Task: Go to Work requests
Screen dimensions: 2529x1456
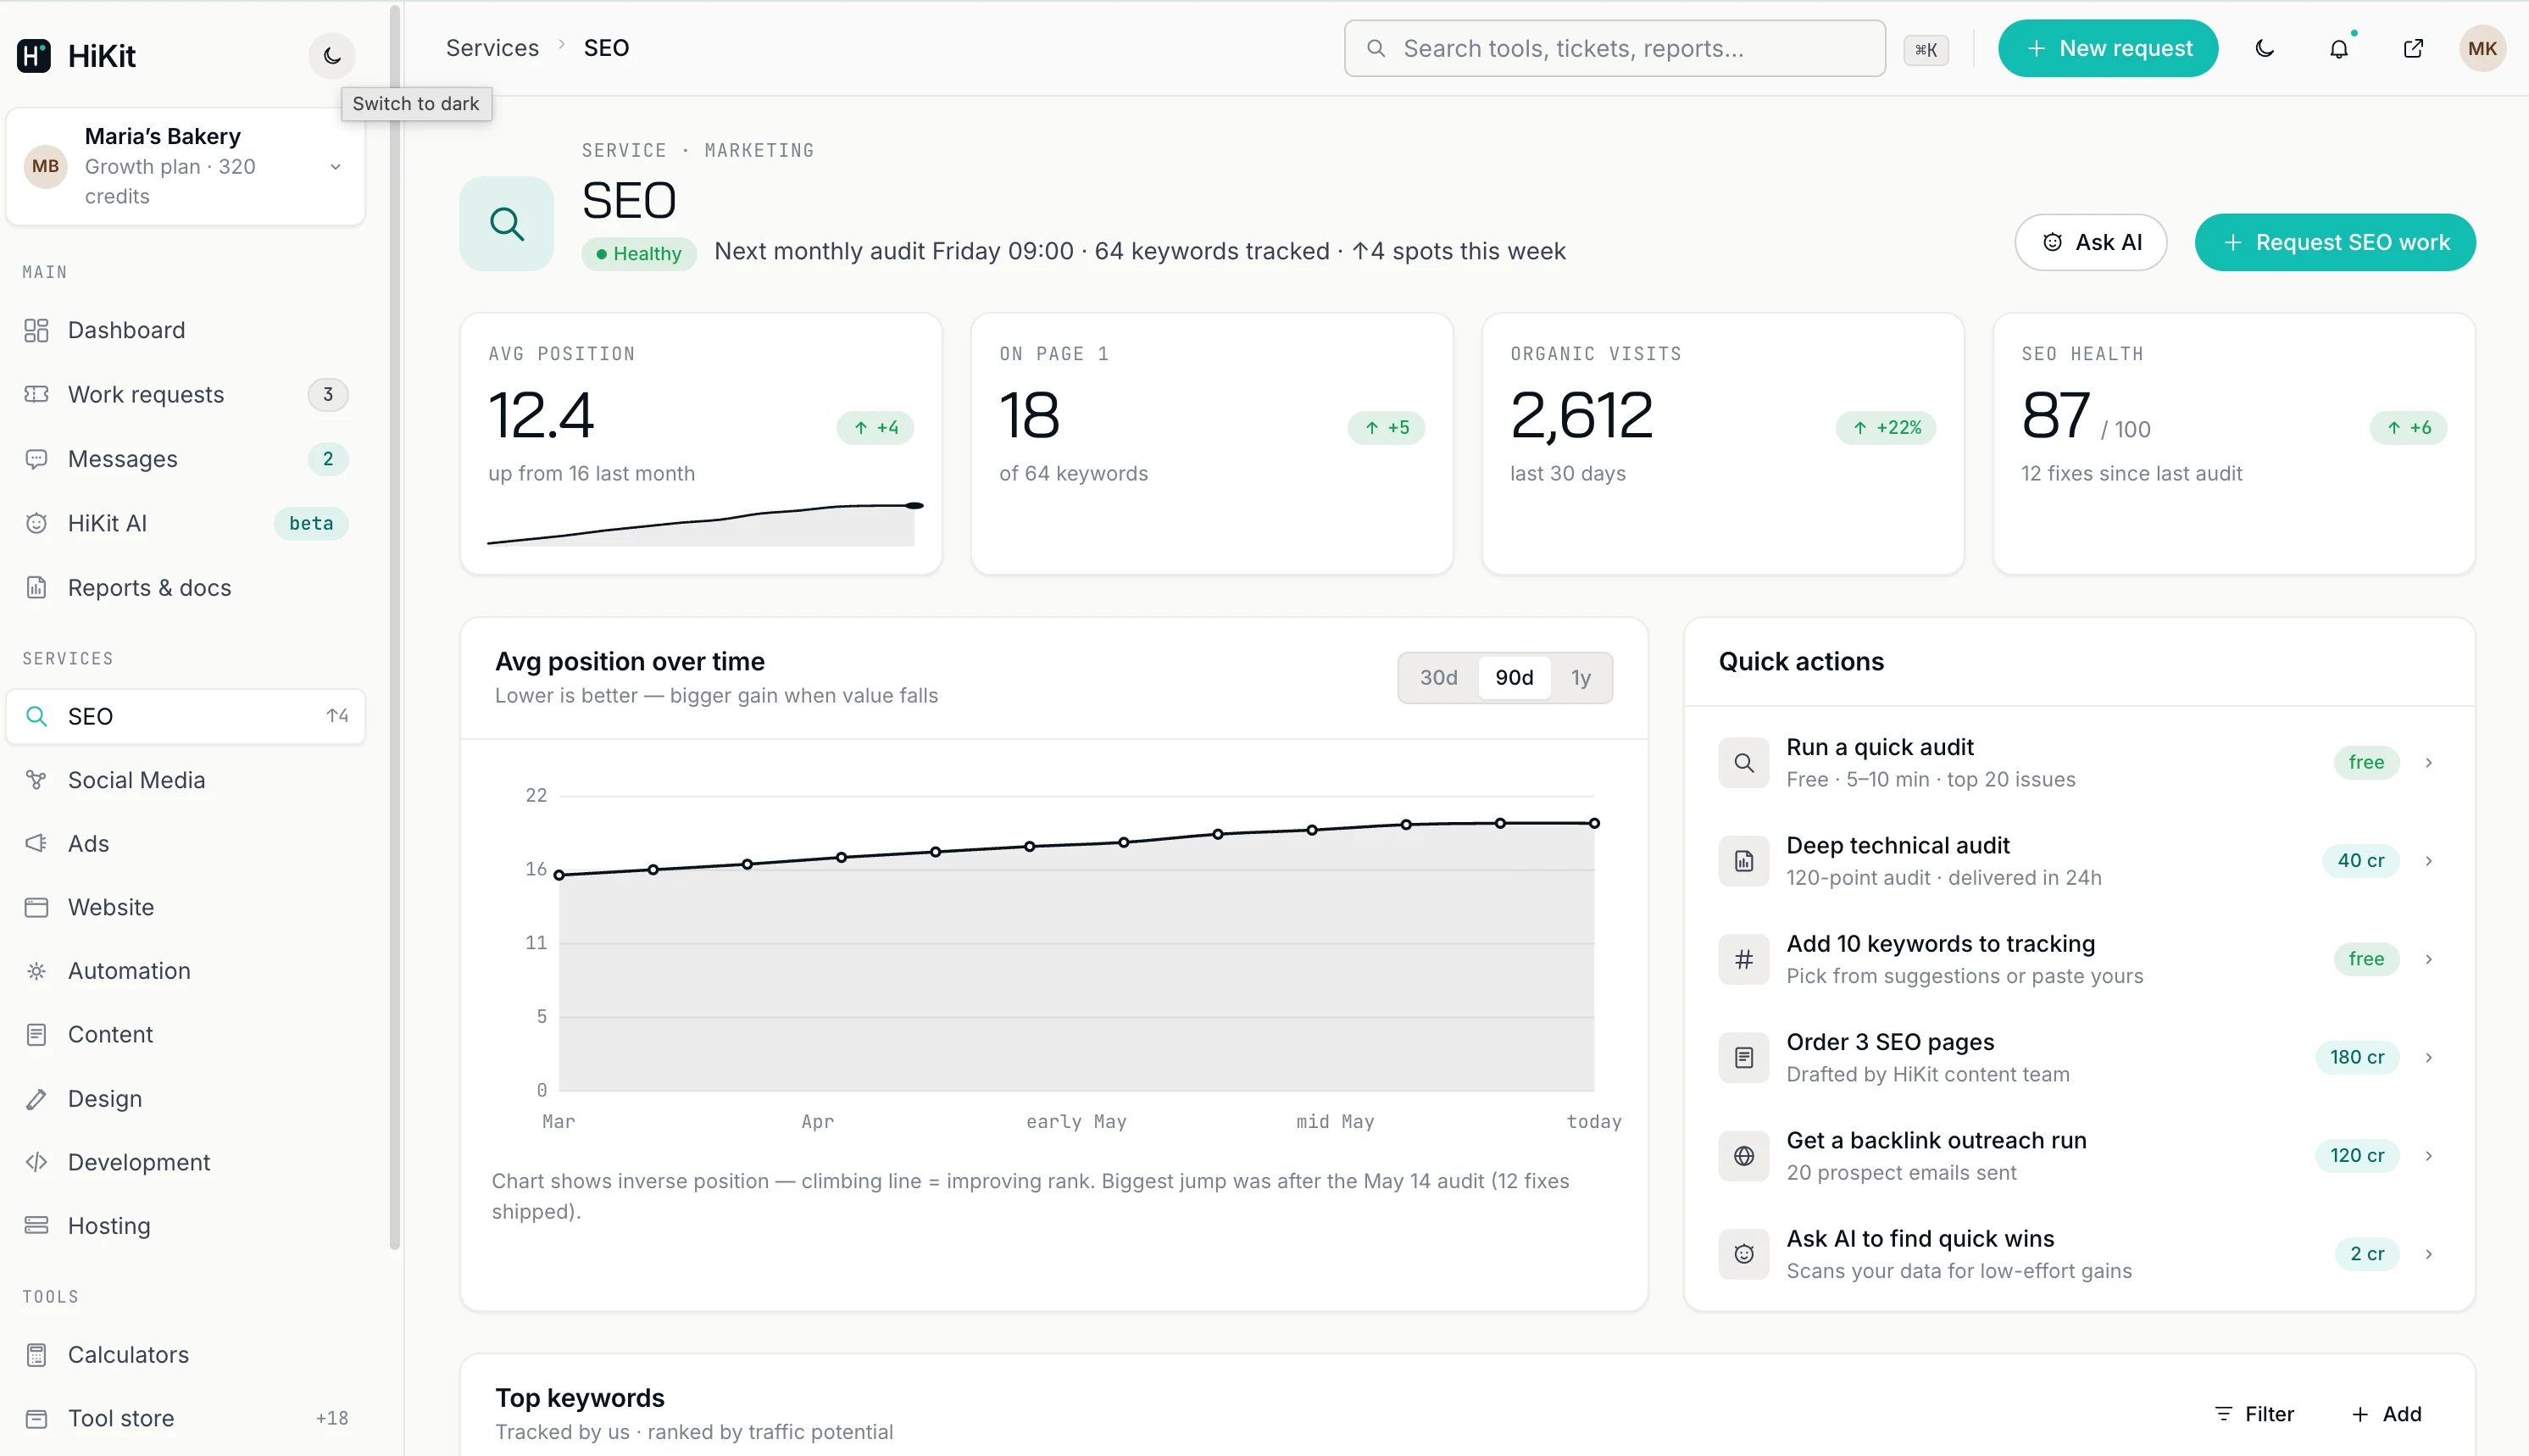Action: 186,394
